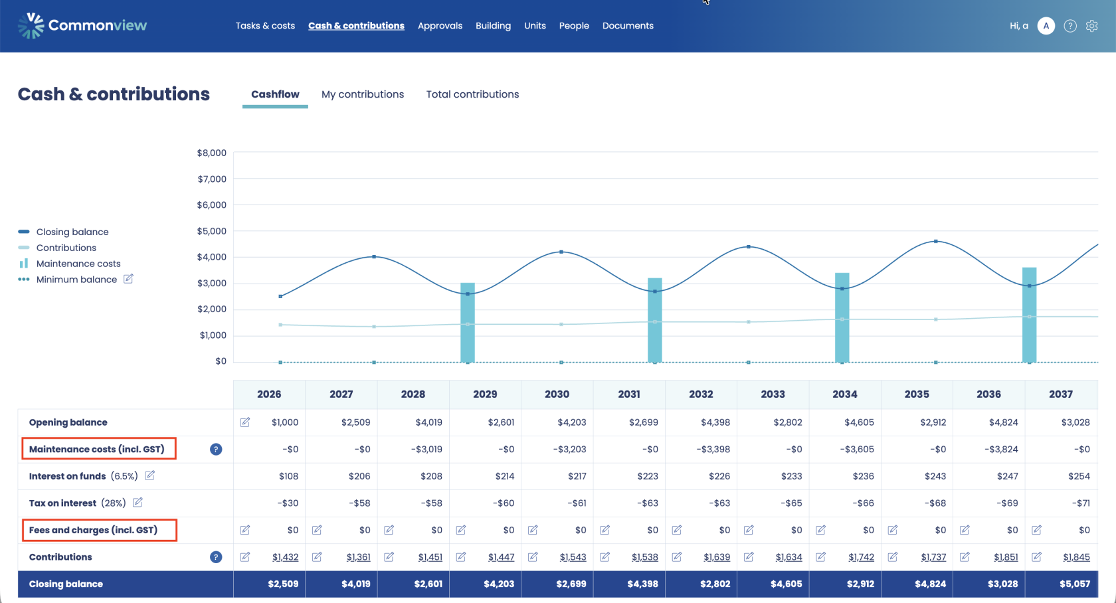Switch to Total contributions tab
This screenshot has height=603, width=1116.
472,94
